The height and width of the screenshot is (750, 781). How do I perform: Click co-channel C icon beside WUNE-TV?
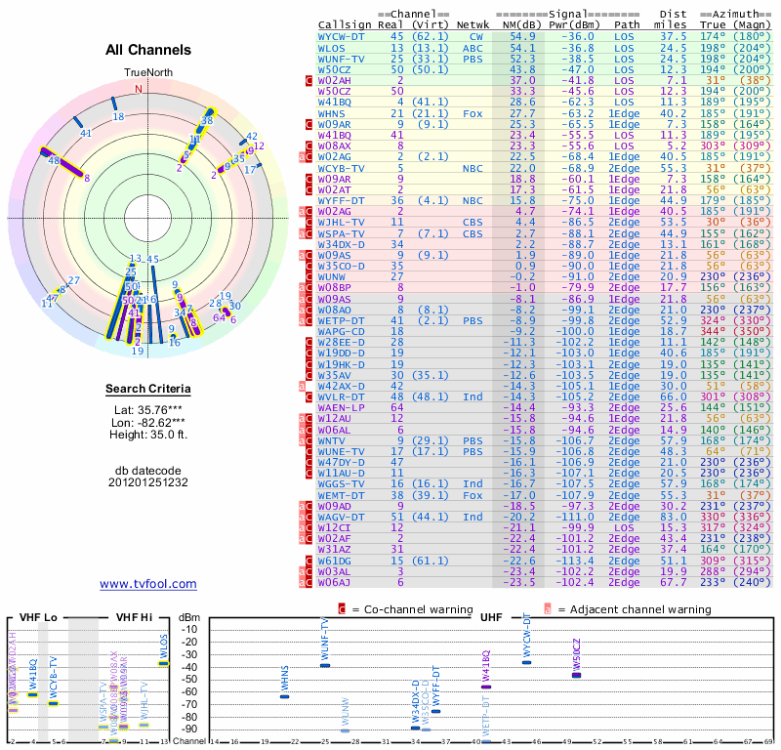pos(308,452)
